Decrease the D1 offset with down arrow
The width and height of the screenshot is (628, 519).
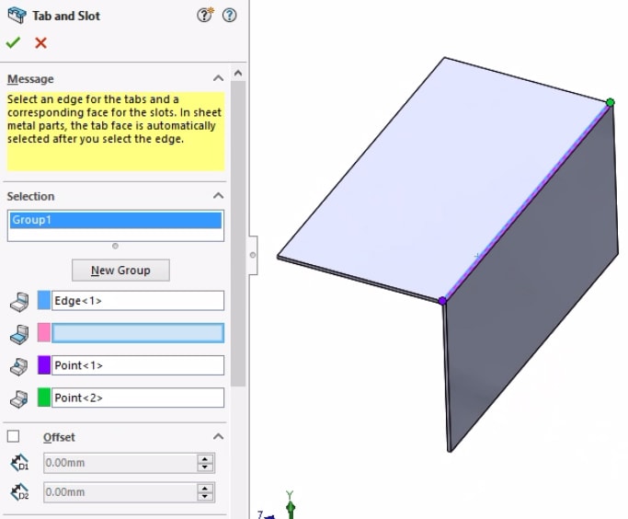(x=205, y=467)
